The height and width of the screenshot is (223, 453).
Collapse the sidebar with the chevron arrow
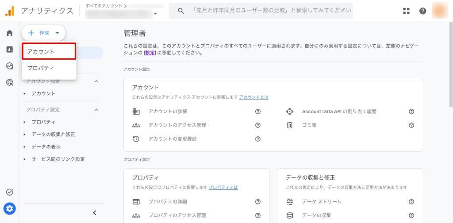[x=94, y=213]
